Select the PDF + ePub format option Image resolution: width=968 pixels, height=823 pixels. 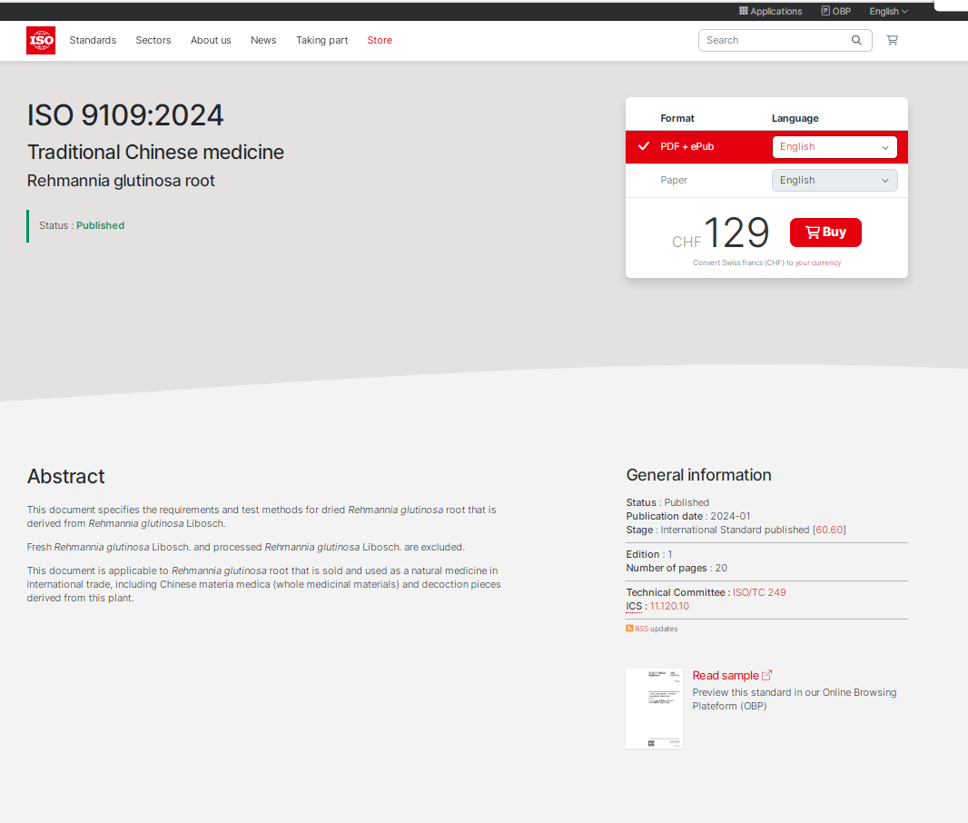click(x=686, y=147)
